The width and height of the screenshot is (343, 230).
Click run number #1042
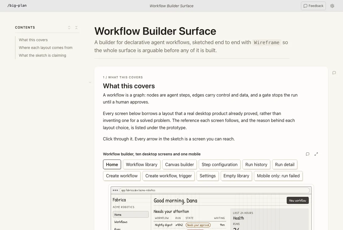pos(179,225)
